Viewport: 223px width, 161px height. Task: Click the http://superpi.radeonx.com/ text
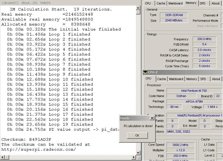(x=39, y=150)
